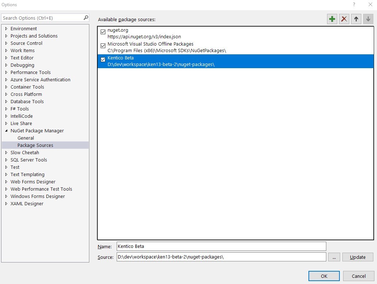This screenshot has width=377, height=284.
Task: Expand the Azure Service Authentication node
Action: coord(6,79)
